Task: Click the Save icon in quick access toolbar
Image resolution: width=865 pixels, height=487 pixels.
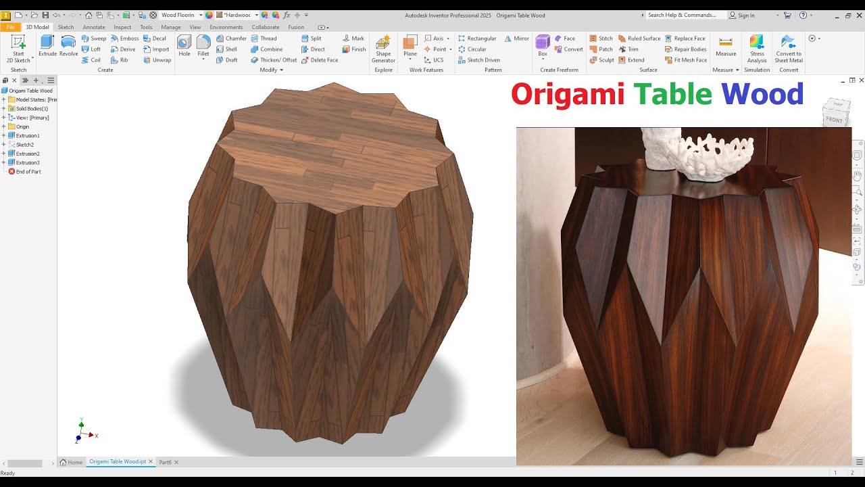Action: coord(45,15)
